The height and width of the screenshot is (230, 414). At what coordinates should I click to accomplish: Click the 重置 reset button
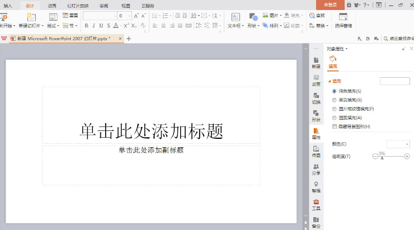70,16
